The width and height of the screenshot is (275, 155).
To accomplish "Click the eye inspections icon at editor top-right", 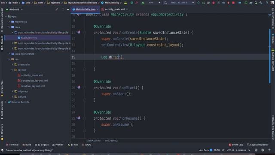I will click(269, 15).
